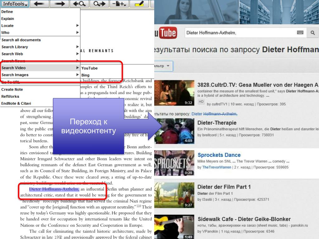319x239 pixels.
Task: Choose Explain in InfoTools menu
Action: click(7, 19)
